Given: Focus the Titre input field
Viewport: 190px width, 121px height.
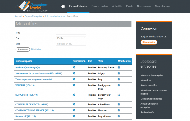Looking at the screenshot, I should click(71, 33).
